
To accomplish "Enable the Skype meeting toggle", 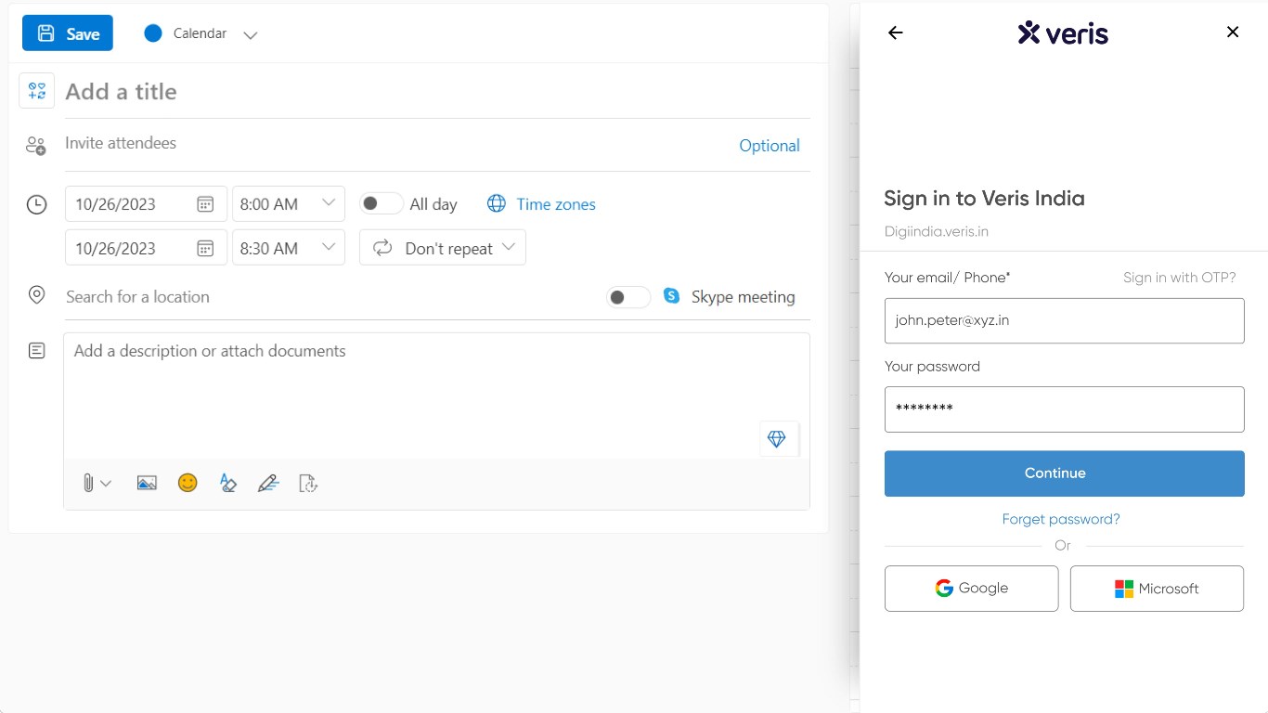I will coord(628,297).
